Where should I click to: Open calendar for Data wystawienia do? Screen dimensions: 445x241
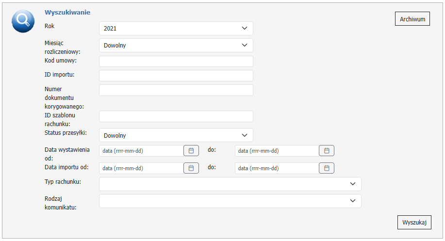click(x=327, y=151)
